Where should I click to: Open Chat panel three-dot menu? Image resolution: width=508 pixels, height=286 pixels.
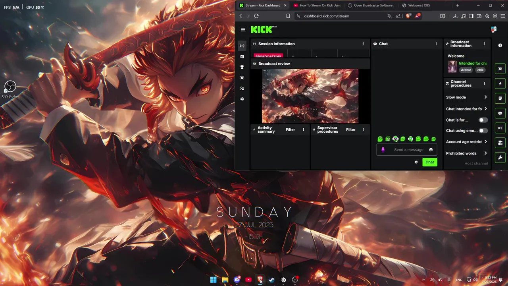pos(436,44)
